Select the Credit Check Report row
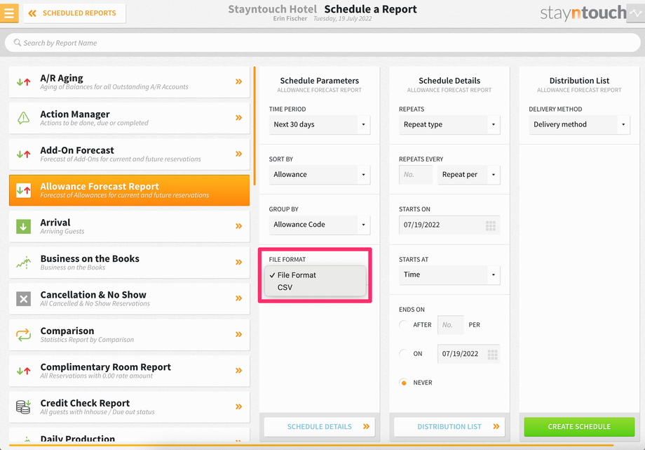The height and width of the screenshot is (450, 645). coord(129,406)
